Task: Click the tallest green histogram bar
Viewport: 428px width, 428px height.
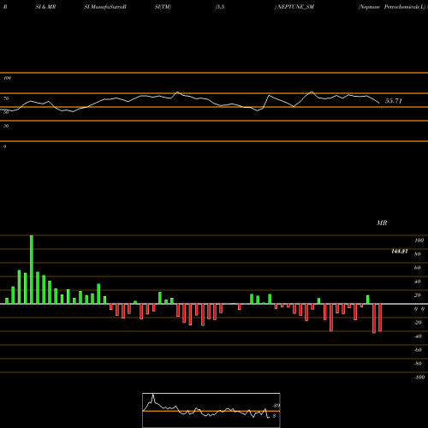Action: tap(32, 270)
